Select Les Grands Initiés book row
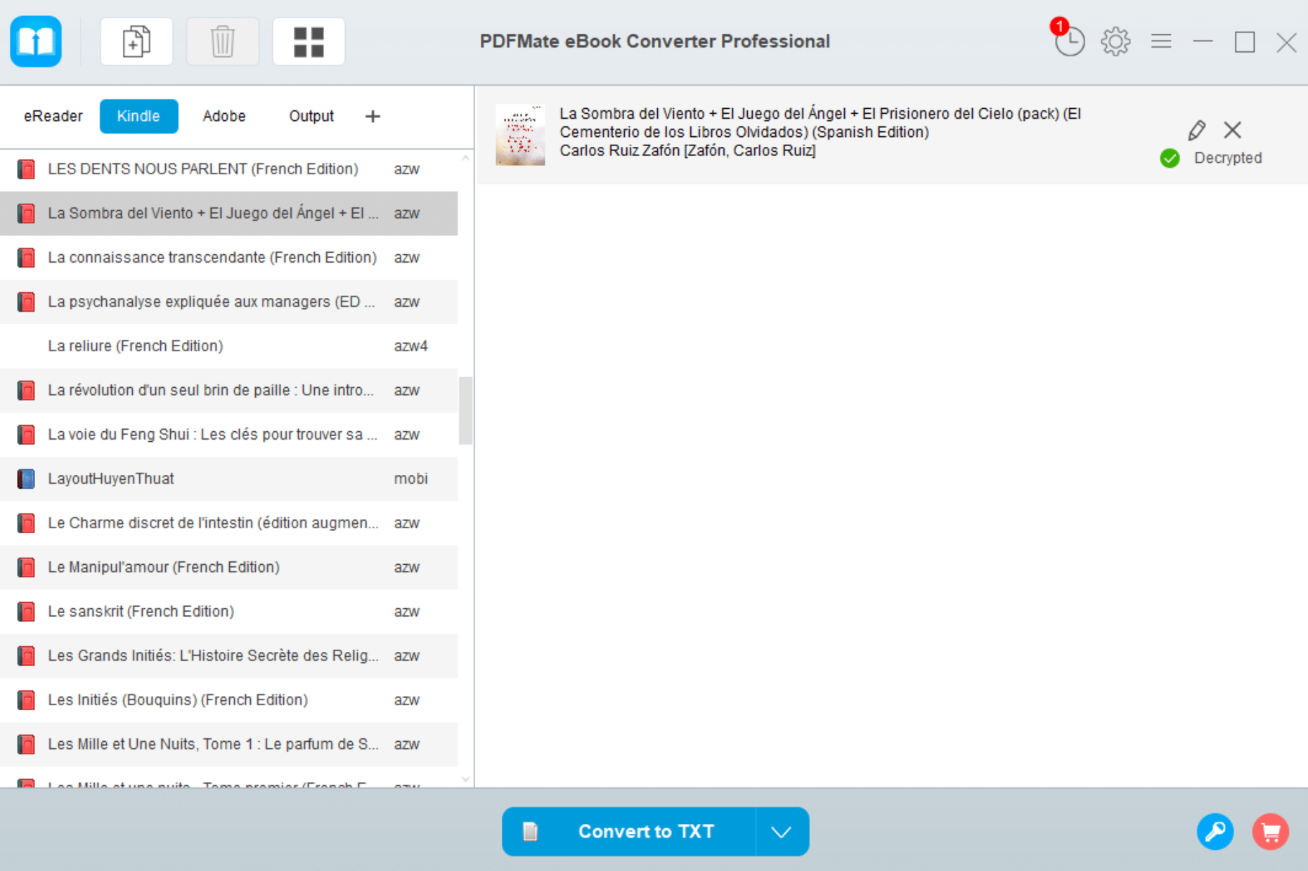 pyautogui.click(x=228, y=656)
